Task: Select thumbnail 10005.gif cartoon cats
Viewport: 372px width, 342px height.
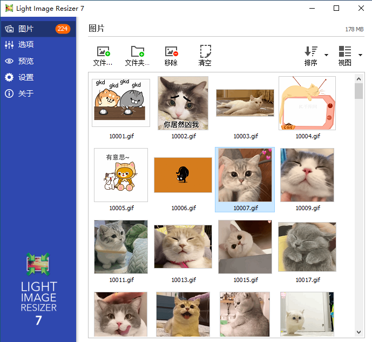Action: 121,175
